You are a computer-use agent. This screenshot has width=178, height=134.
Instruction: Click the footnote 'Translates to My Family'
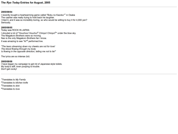point(14,79)
